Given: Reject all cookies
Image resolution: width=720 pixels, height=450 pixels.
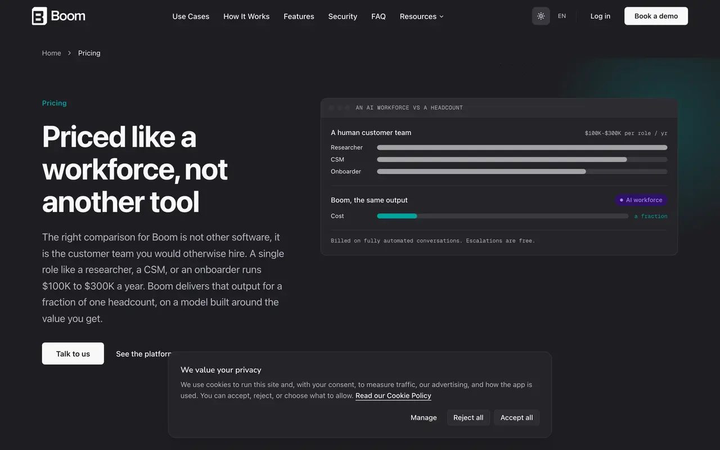Looking at the screenshot, I should [x=469, y=417].
